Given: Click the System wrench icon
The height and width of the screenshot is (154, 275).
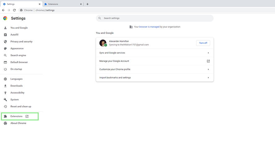Looking at the screenshot, I should 5,99.
